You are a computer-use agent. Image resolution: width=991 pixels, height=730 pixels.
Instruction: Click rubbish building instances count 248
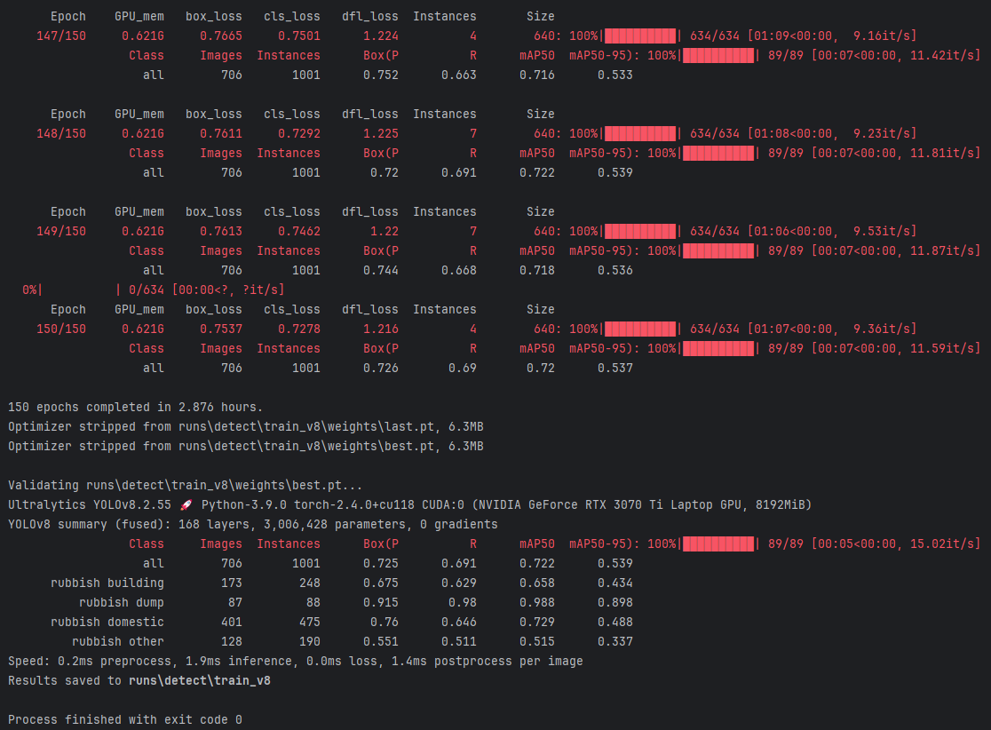[x=310, y=583]
